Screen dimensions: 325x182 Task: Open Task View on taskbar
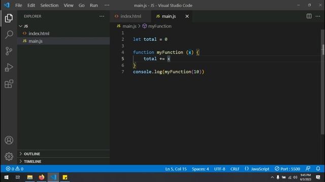[x=18, y=177]
